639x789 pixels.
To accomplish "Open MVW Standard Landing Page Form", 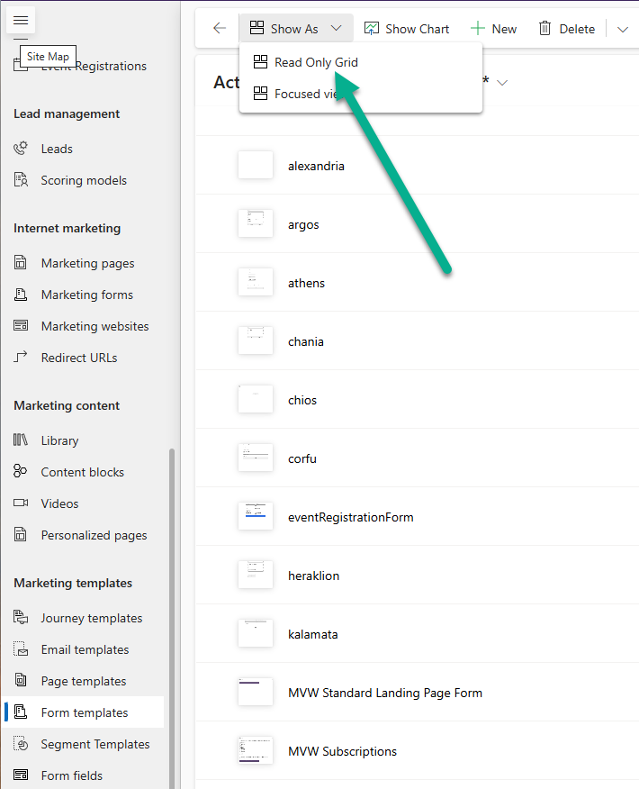I will tap(384, 693).
